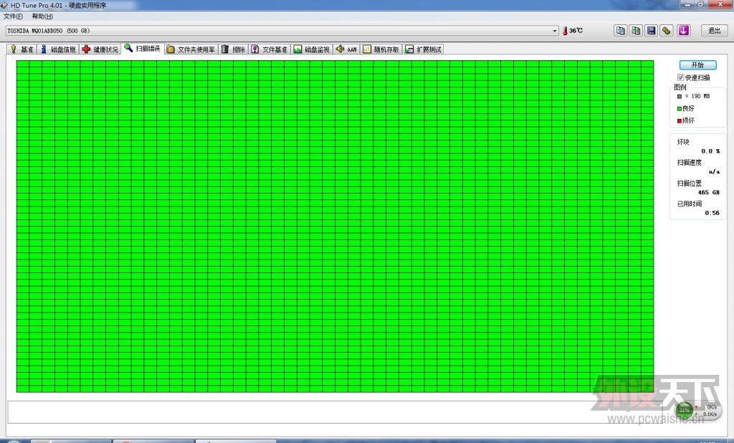Click the purple down-arrow tray icon
This screenshot has width=734, height=443.
tap(683, 30)
